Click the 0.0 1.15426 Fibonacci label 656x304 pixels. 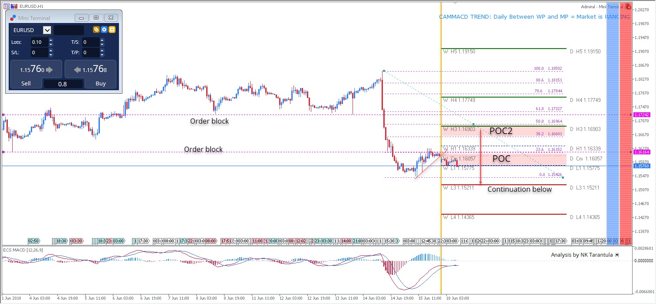pos(551,175)
